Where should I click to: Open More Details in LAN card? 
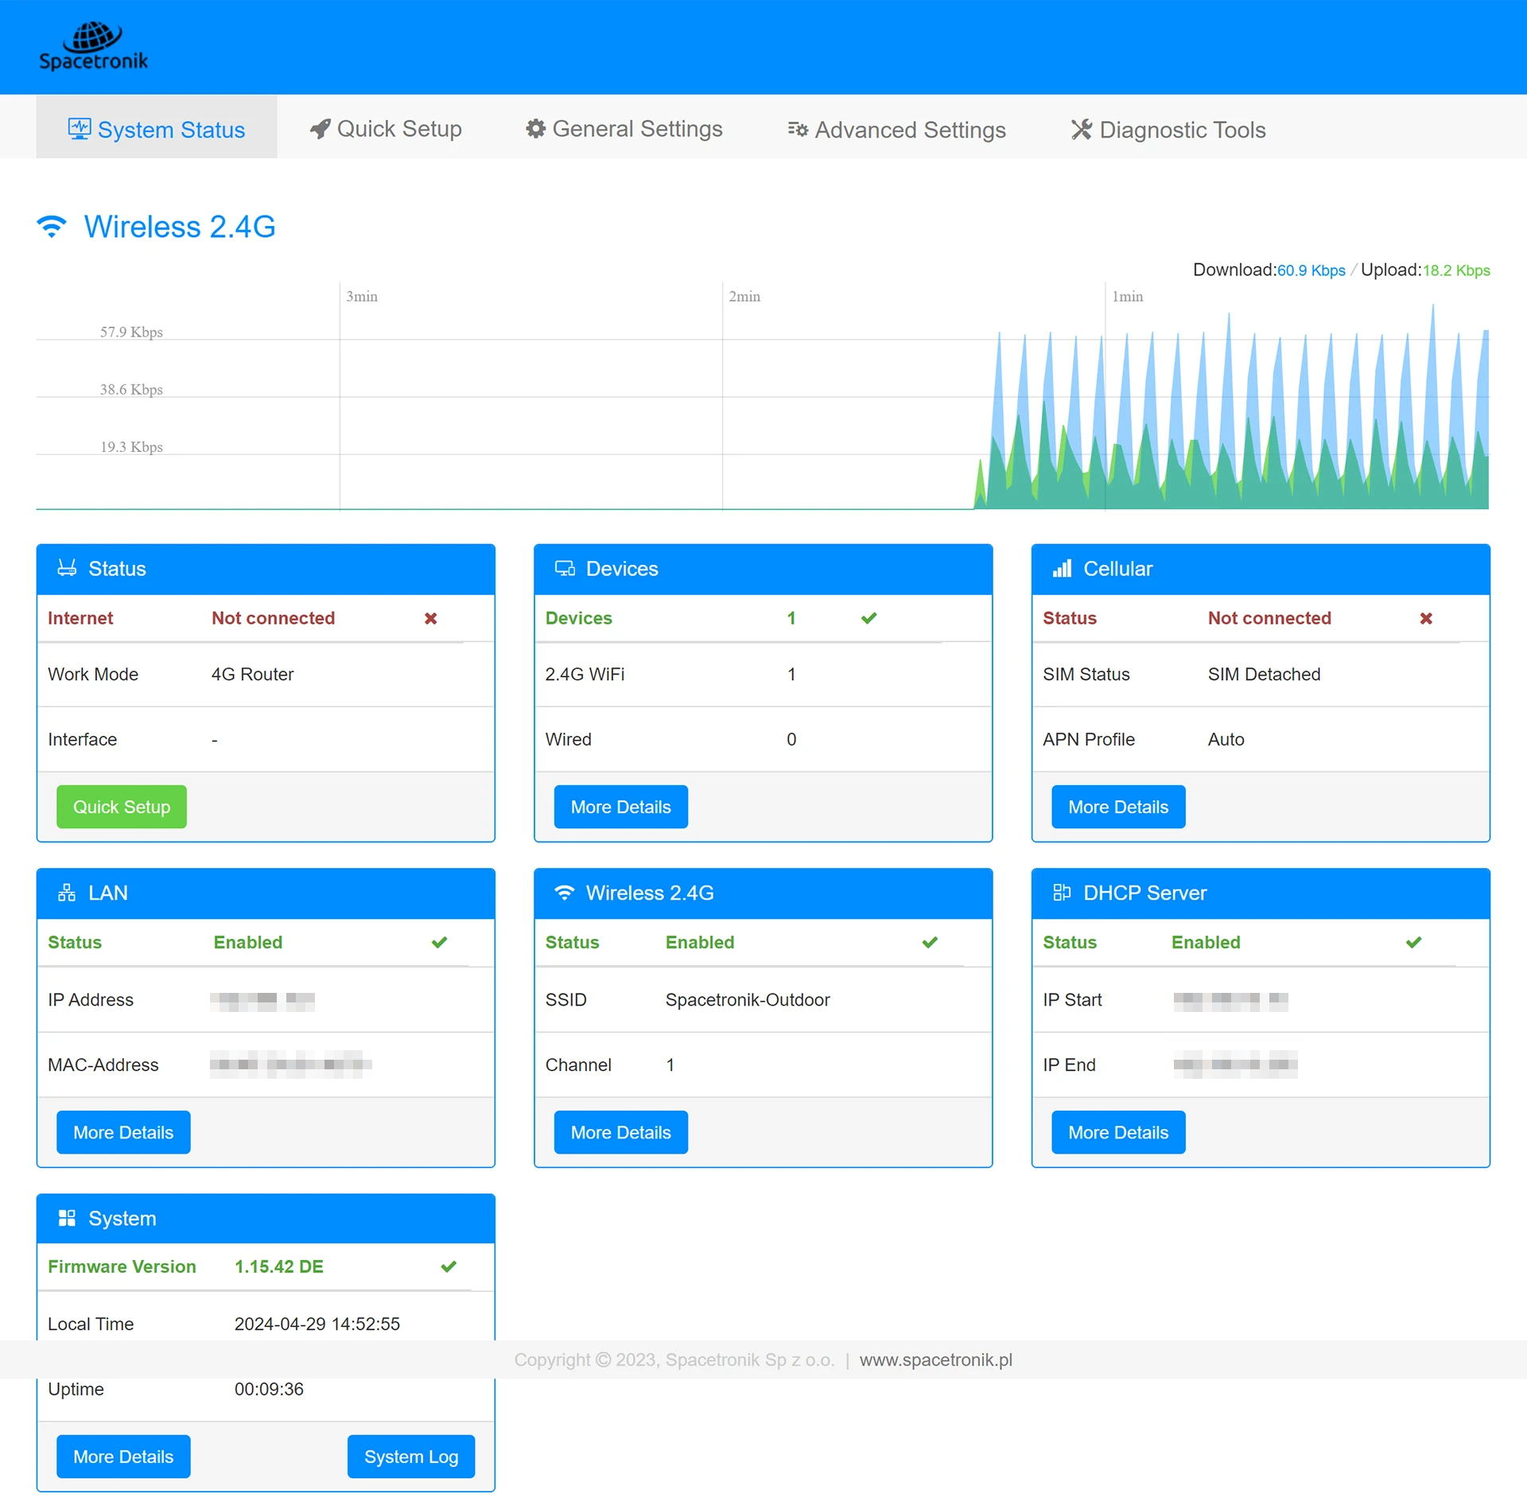click(123, 1131)
